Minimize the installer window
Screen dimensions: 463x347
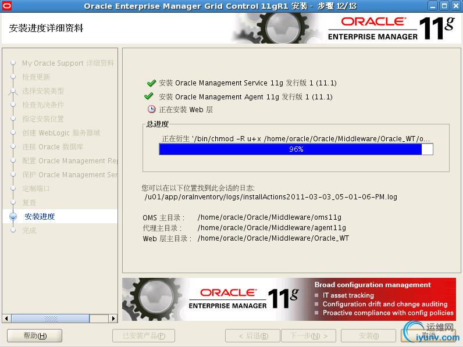pos(433,6)
